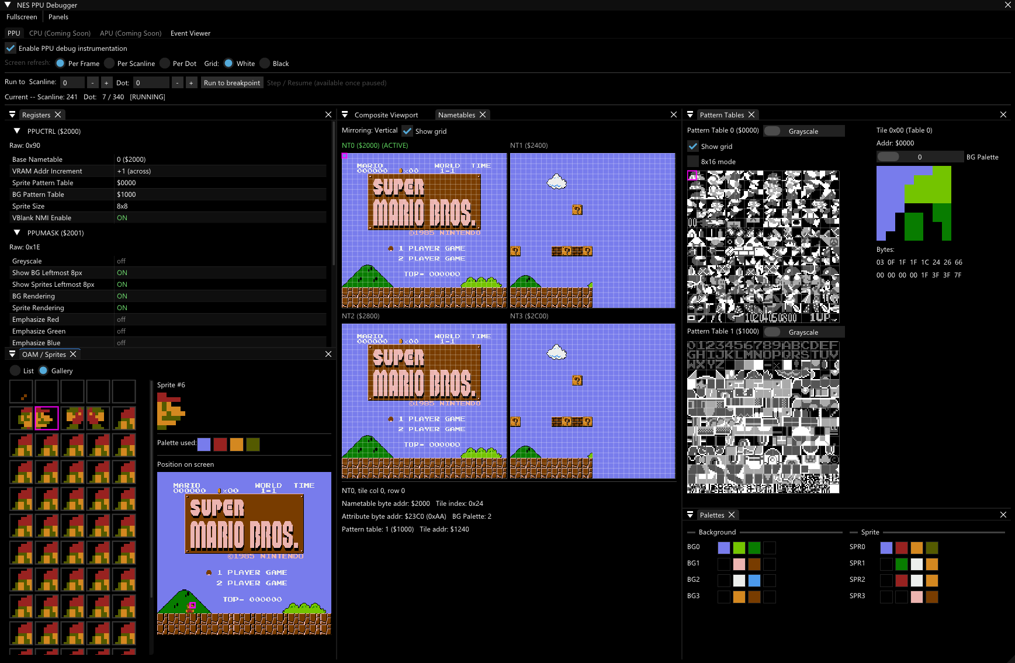
Task: Close the Registers tab with its X
Action: 58,115
